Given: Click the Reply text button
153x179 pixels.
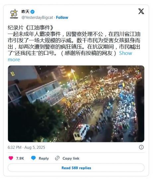Looking at the screenshot, I should (44, 158).
